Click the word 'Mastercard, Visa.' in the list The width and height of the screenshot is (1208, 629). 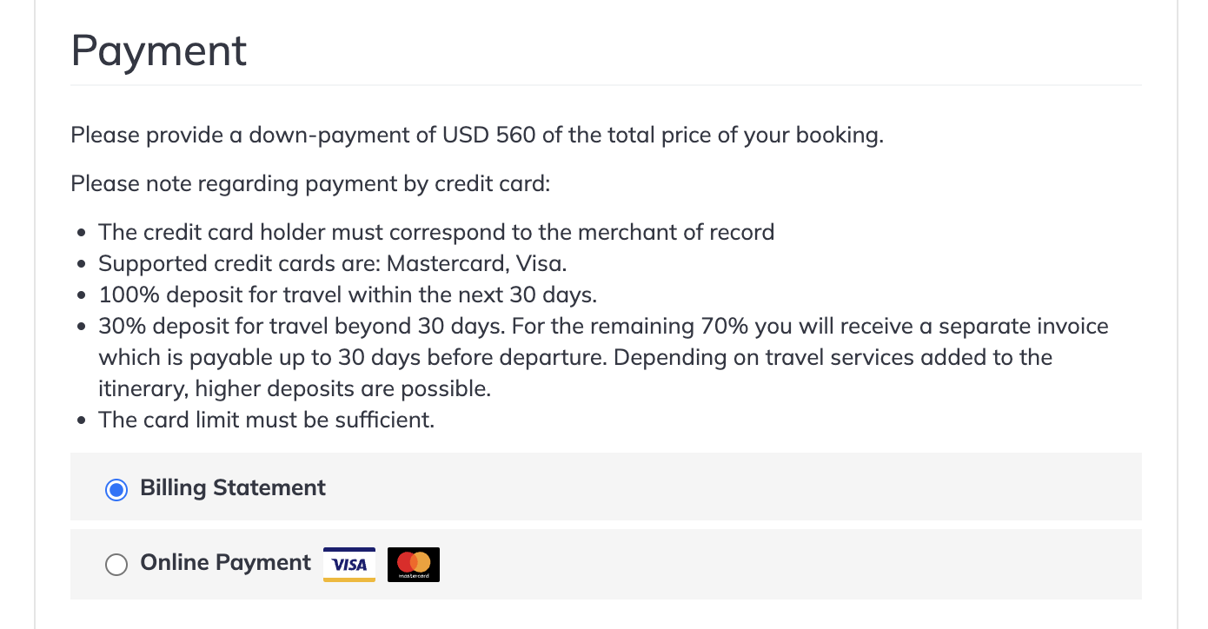476,263
